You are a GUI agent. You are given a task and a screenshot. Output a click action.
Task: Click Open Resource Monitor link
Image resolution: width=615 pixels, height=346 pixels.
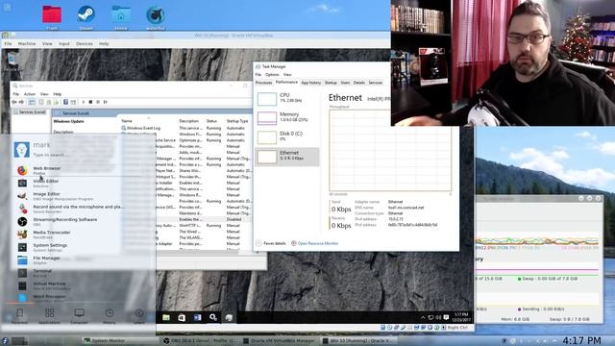click(314, 243)
